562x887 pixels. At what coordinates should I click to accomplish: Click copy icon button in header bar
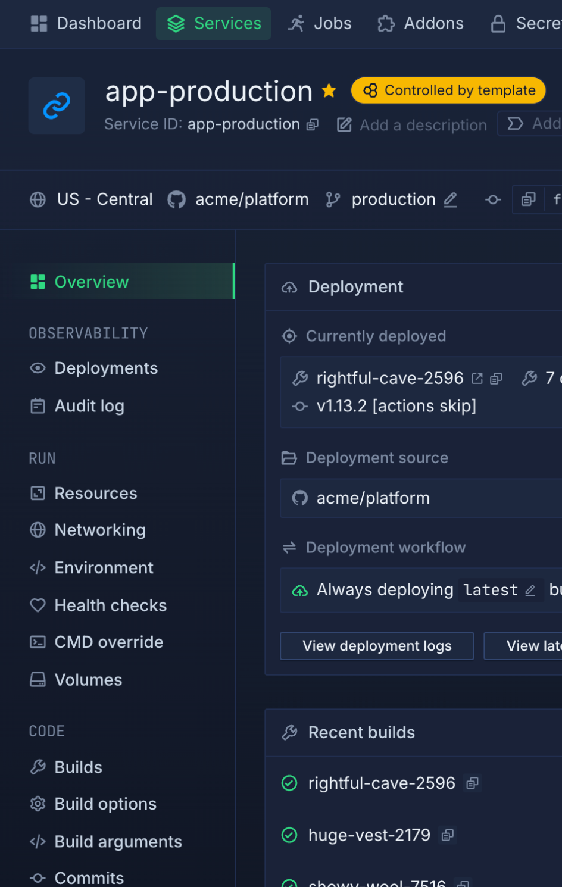click(x=529, y=200)
